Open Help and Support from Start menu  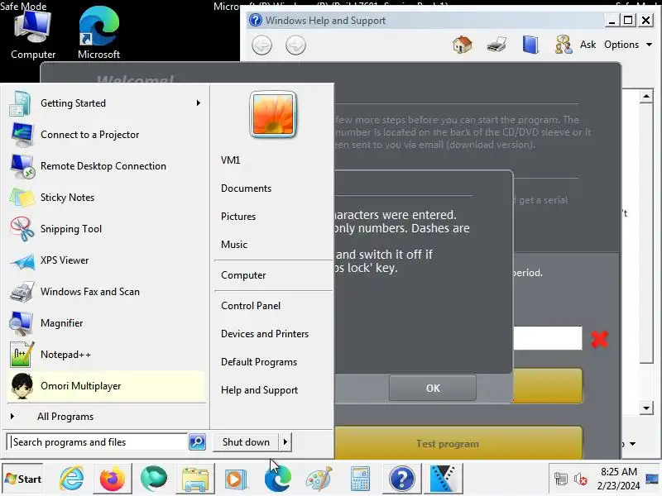click(259, 390)
